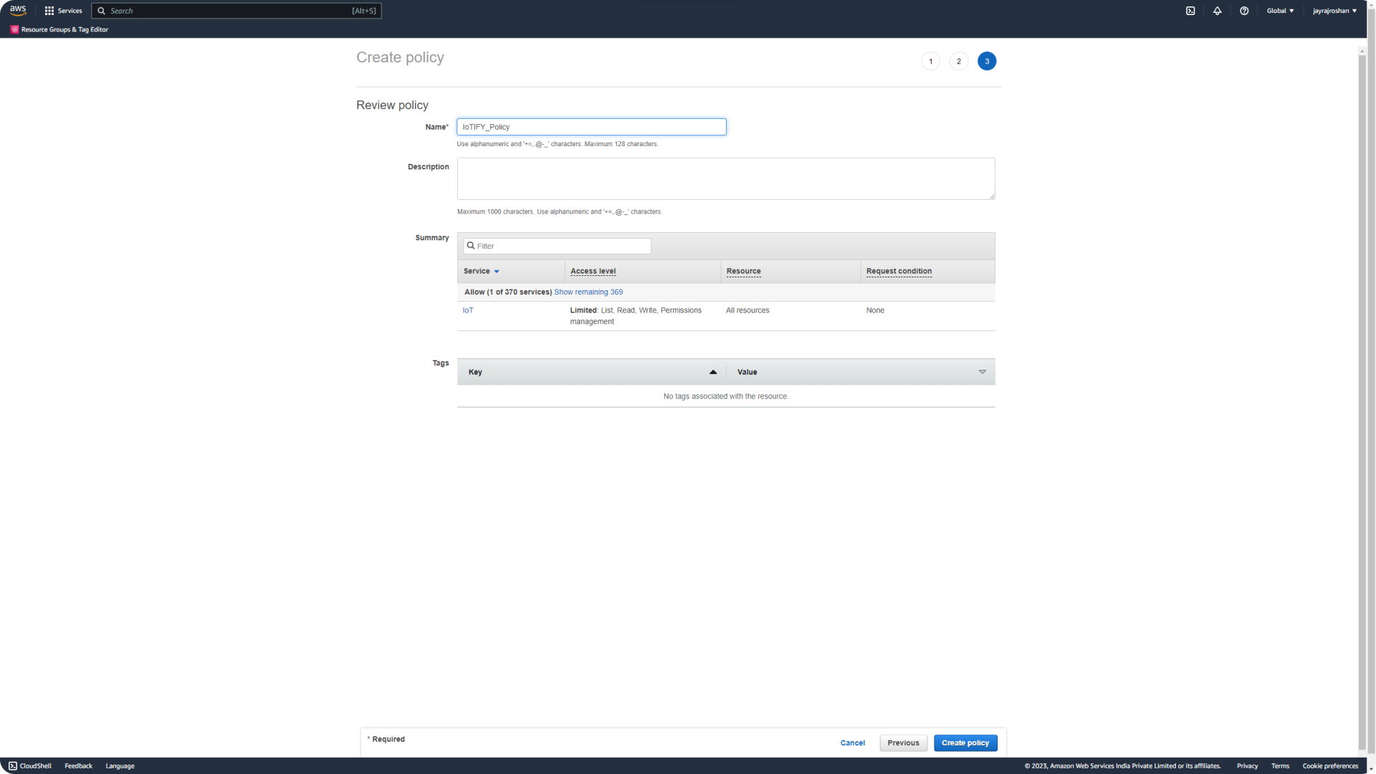The height and width of the screenshot is (774, 1376).
Task: Open the help question mark icon
Action: point(1244,11)
